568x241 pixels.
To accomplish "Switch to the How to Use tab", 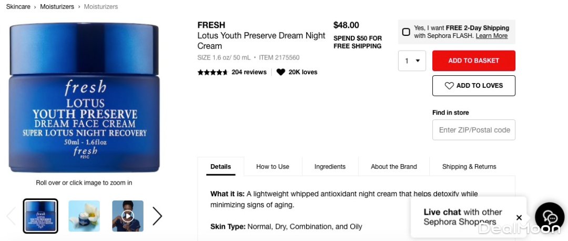I will (272, 166).
